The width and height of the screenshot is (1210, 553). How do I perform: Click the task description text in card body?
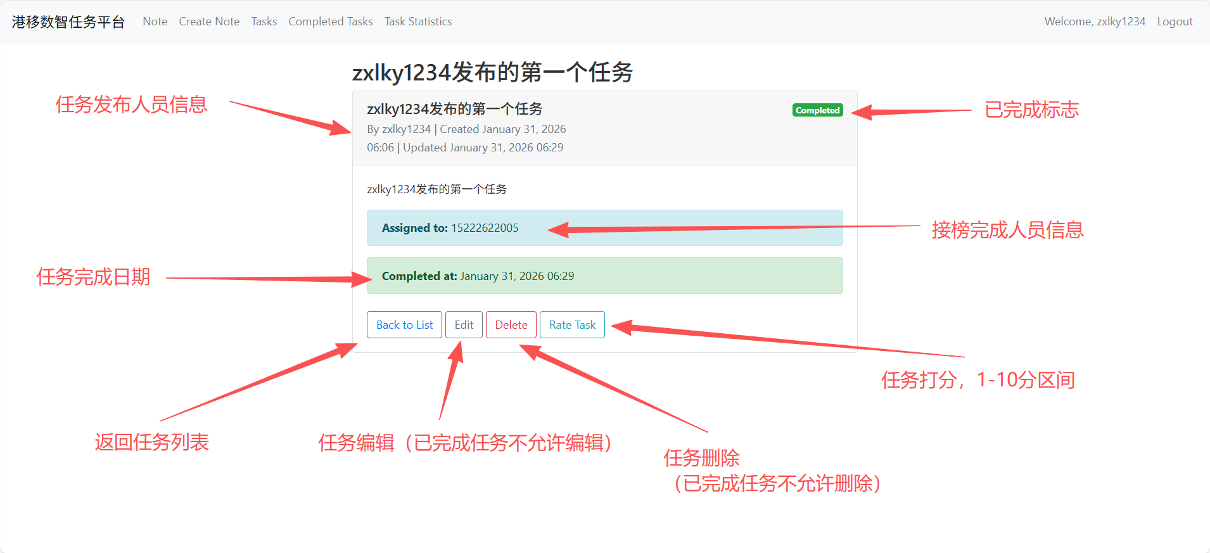(436, 189)
